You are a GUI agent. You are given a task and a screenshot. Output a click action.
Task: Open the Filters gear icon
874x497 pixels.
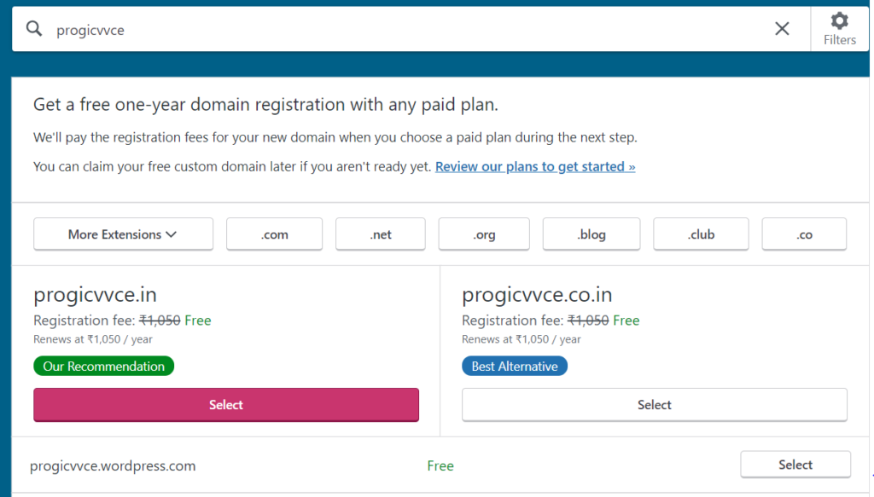pyautogui.click(x=840, y=21)
